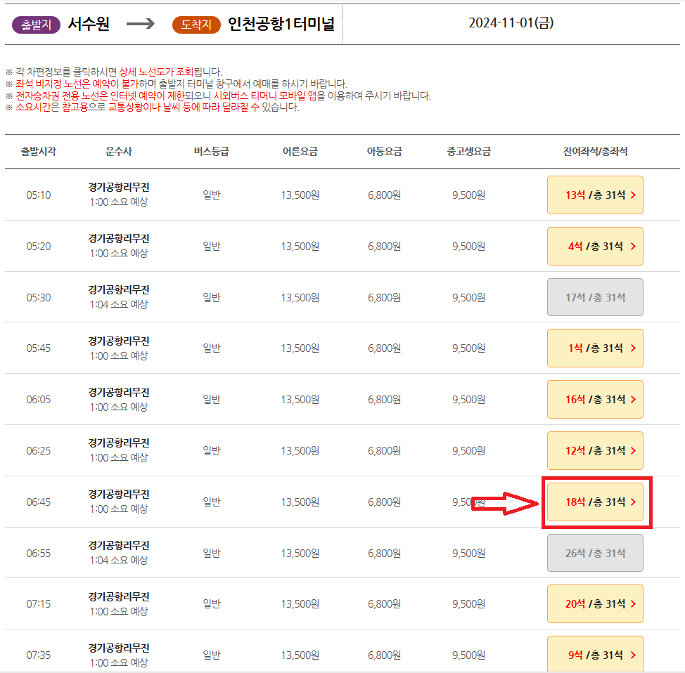This screenshot has height=673, width=685.
Task: Click the date 2024-11-01(금)
Action: point(511,22)
